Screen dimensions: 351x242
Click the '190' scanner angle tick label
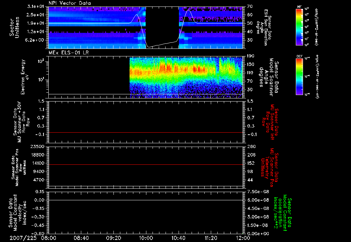pos(251,56)
